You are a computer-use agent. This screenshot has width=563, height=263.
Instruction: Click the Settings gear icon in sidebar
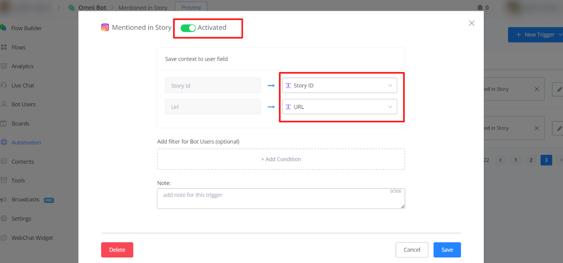[4, 219]
